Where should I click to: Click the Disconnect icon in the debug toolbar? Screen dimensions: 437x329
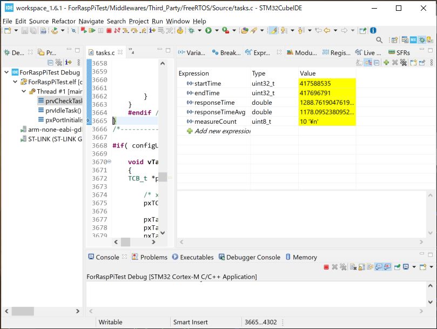point(117,30)
